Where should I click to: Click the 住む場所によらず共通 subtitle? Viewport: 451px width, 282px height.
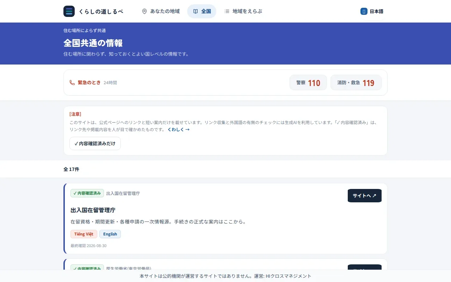click(85, 31)
